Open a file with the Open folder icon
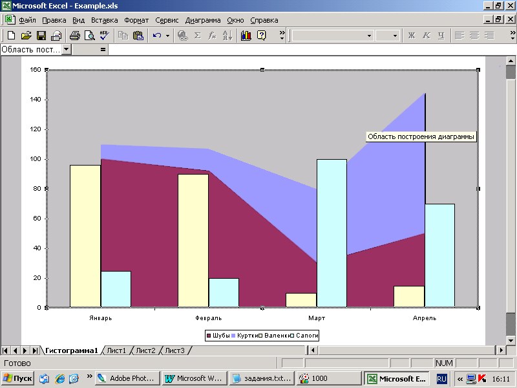517x388 pixels. click(x=26, y=36)
